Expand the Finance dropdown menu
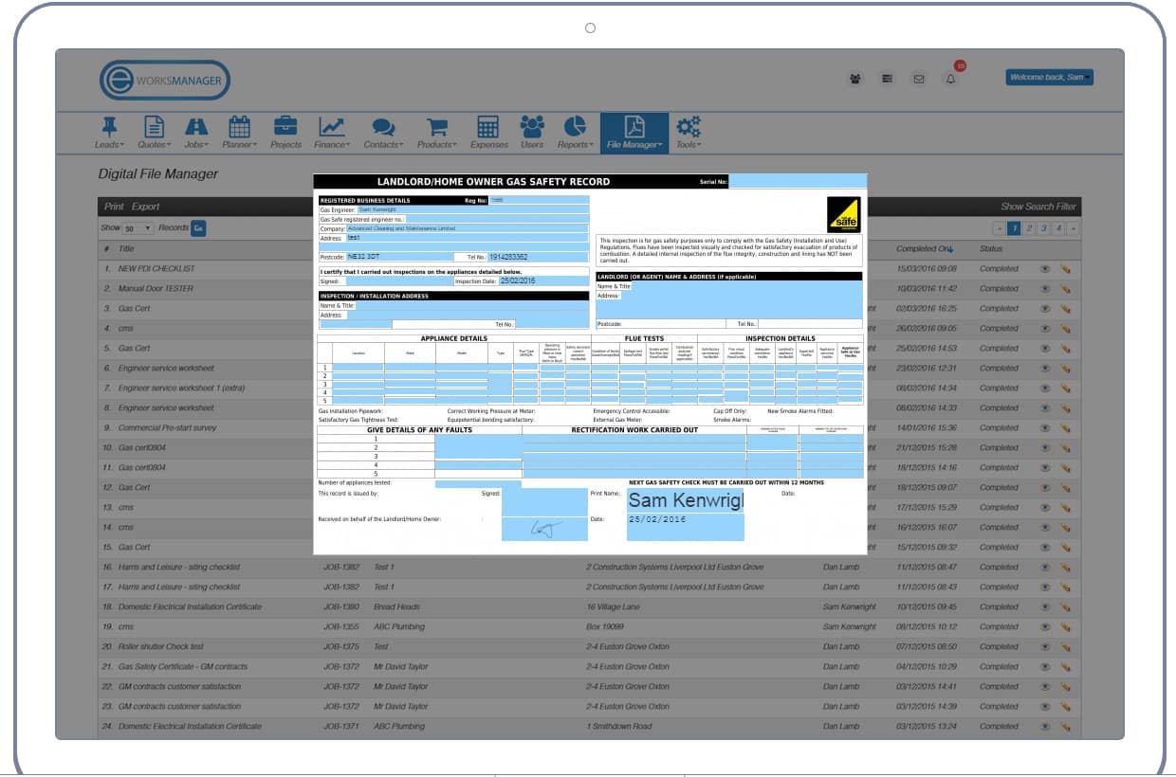 coord(332,145)
